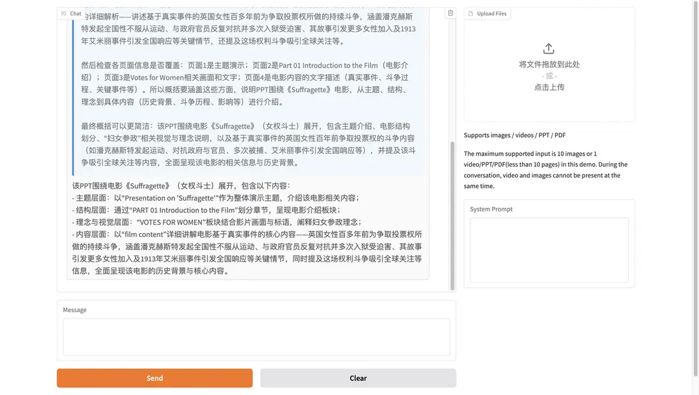Focus the Message text box
The image size is (699, 395).
257,337
